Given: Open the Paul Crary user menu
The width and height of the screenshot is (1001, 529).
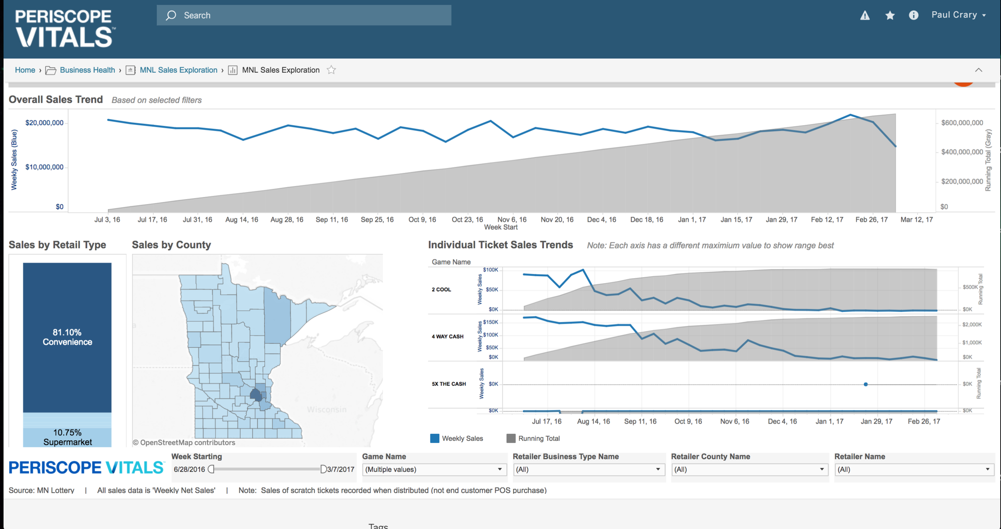Looking at the screenshot, I should 959,15.
